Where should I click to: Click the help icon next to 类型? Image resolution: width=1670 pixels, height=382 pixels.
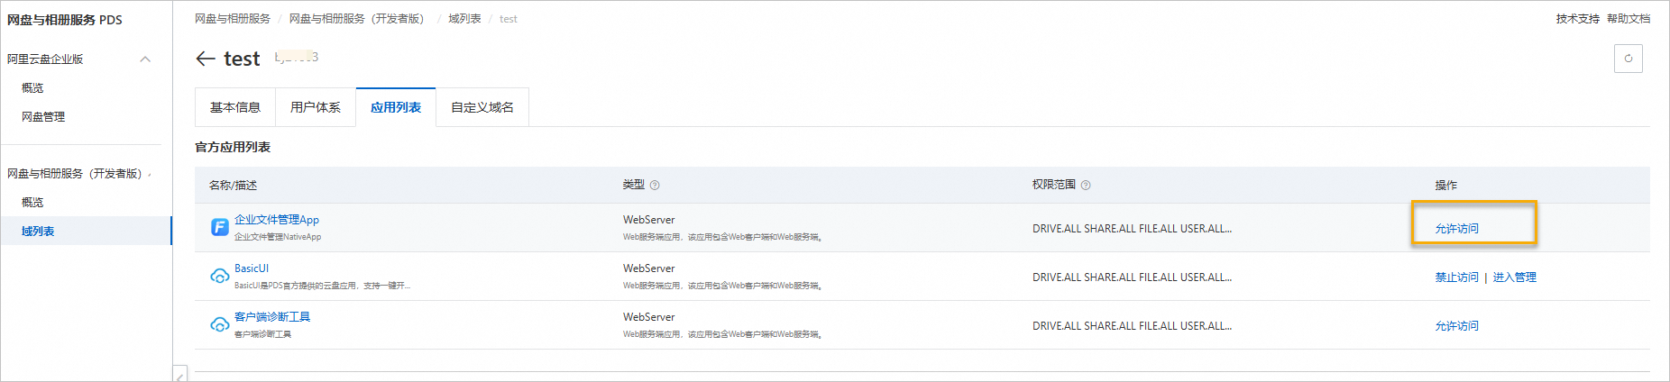(655, 185)
